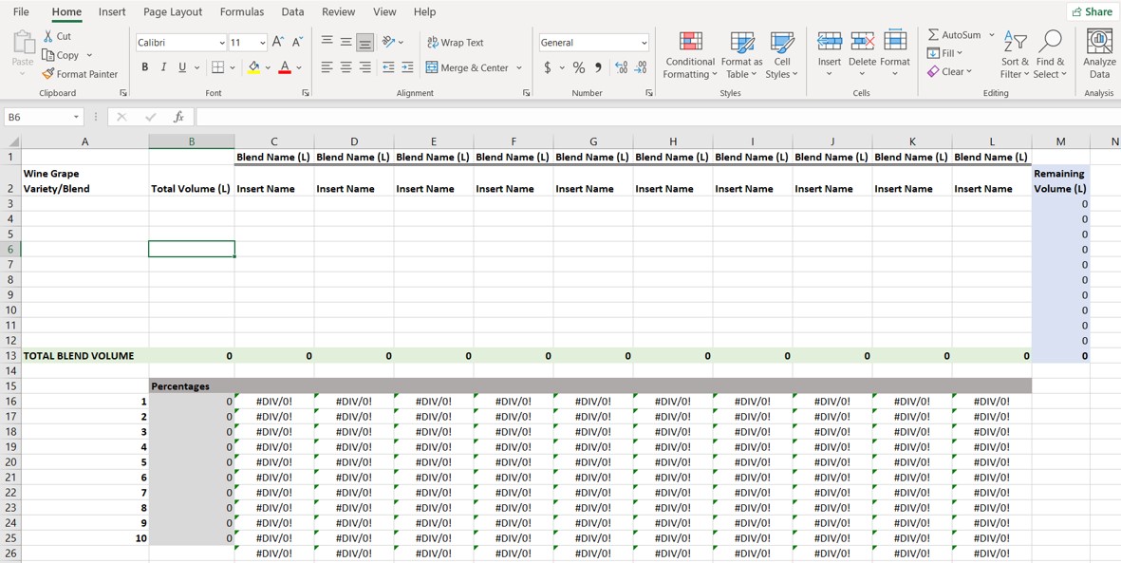Select the Percentages header cell
The height and width of the screenshot is (563, 1121).
point(192,386)
